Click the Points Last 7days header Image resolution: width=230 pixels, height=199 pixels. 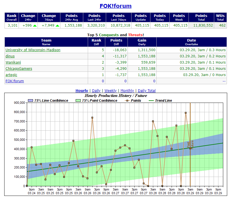pos(119,18)
